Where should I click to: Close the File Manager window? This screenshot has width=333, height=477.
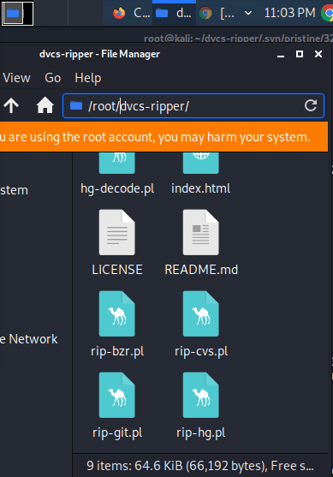(x=318, y=54)
